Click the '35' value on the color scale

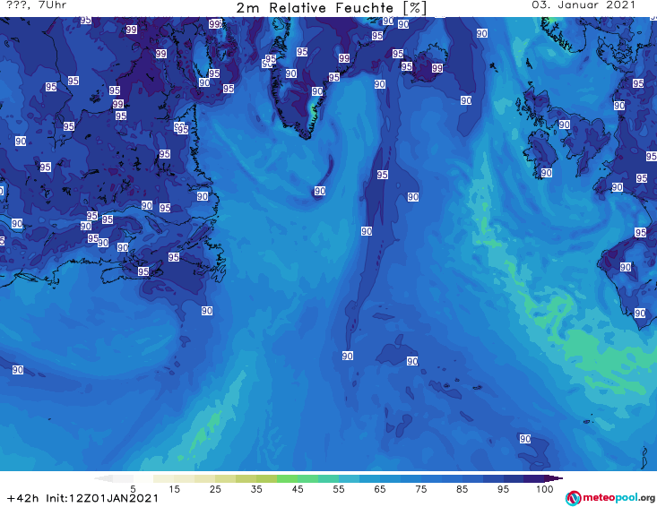coord(256,488)
